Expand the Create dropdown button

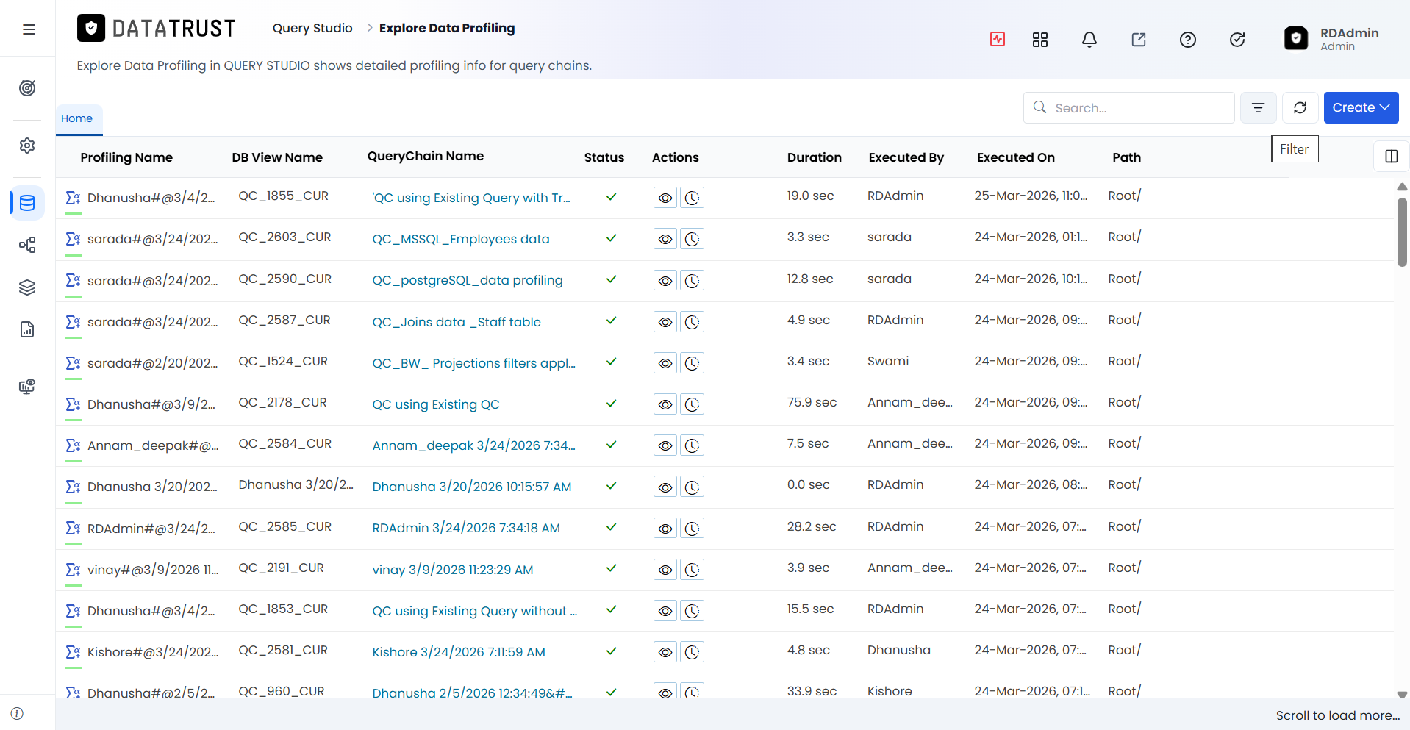coord(1361,107)
